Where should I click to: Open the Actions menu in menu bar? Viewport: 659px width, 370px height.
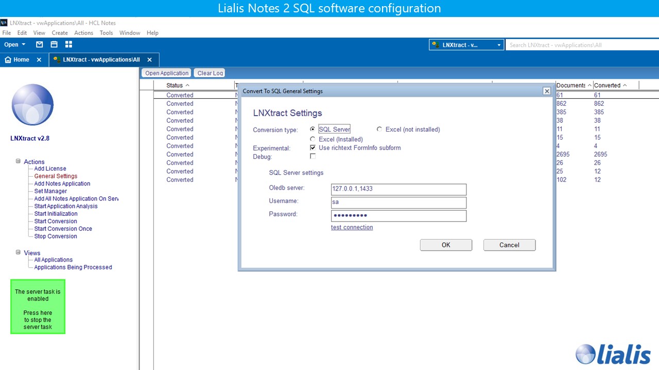pyautogui.click(x=83, y=33)
